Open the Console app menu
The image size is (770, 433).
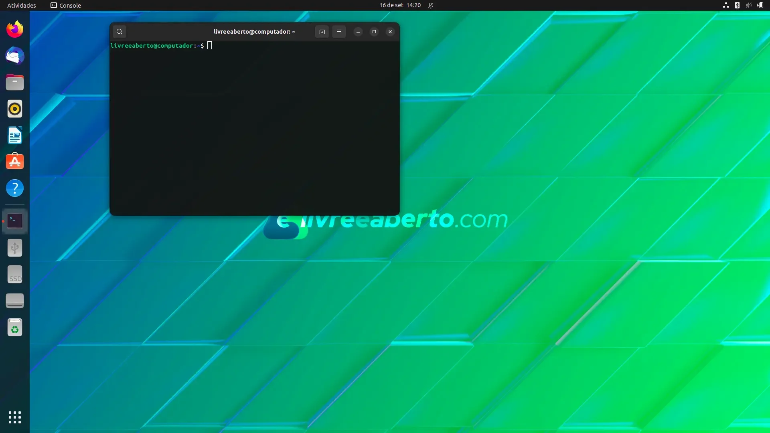[x=66, y=5]
